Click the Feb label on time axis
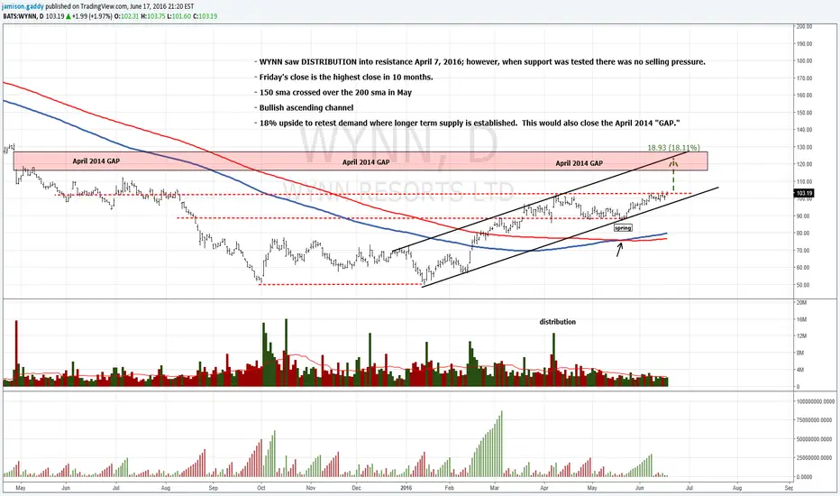The height and width of the screenshot is (496, 840). click(x=450, y=488)
